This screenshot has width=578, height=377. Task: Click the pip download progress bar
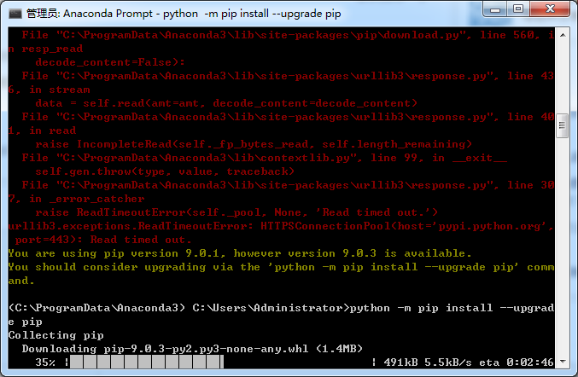[146, 362]
